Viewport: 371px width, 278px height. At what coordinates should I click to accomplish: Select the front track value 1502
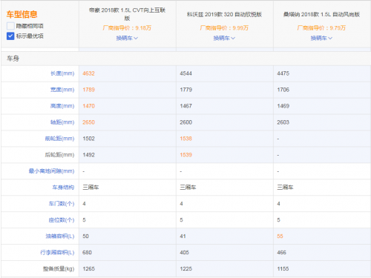pos(88,139)
